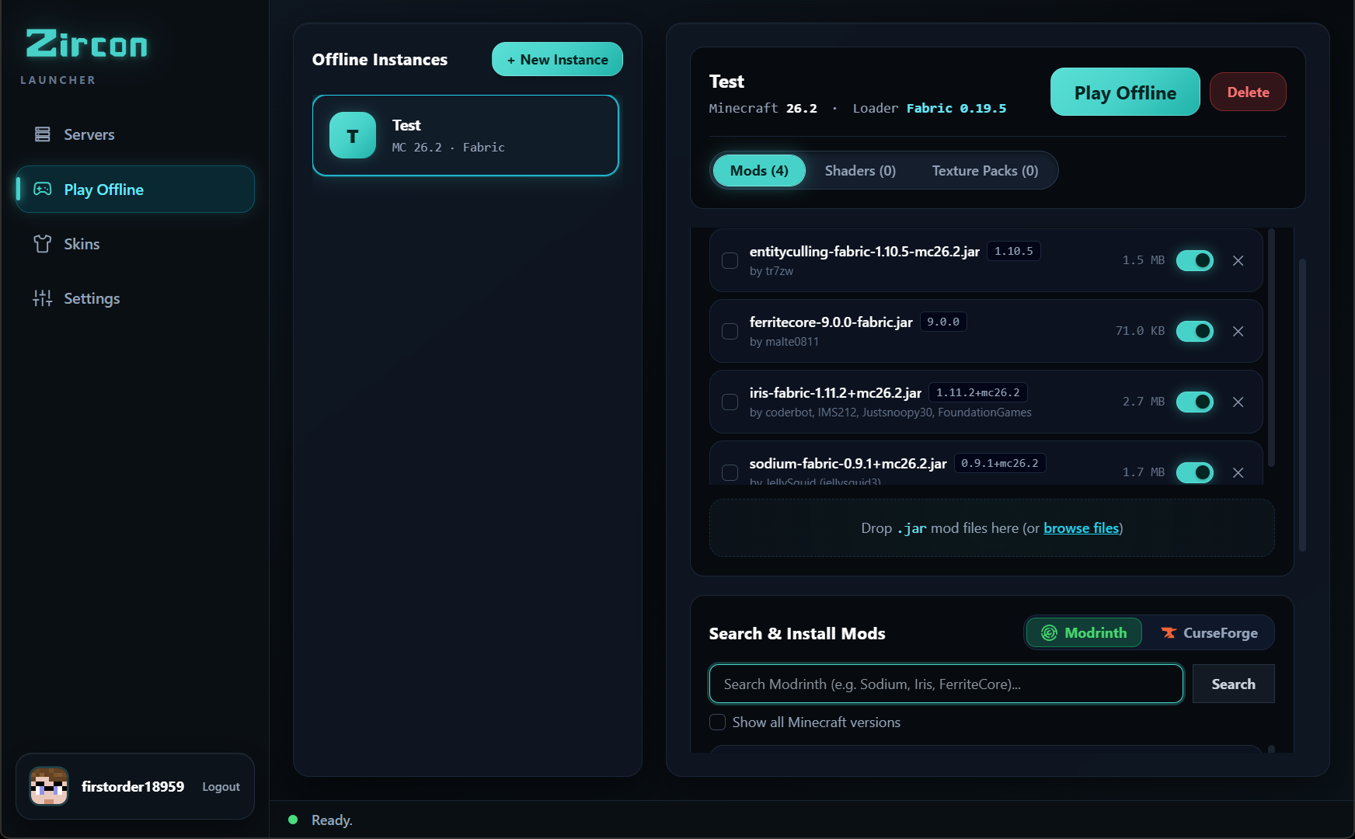Click the Offline Instances heading
1355x839 pixels.
click(380, 59)
